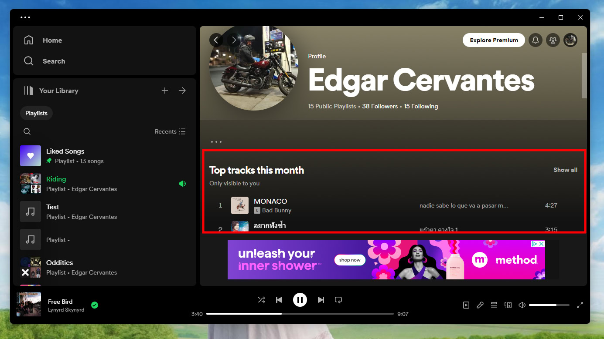Screen dimensions: 604x339
Task: Click the profile motorcycle photo
Action: click(254, 67)
